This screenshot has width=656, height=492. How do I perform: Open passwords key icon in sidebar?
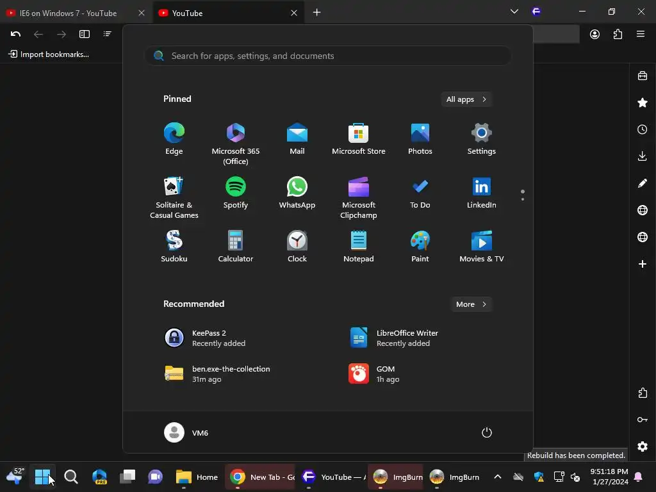[643, 420]
